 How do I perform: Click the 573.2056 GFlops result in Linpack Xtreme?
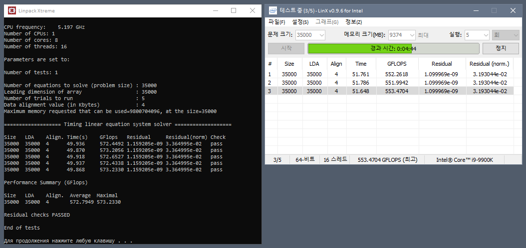point(112,150)
